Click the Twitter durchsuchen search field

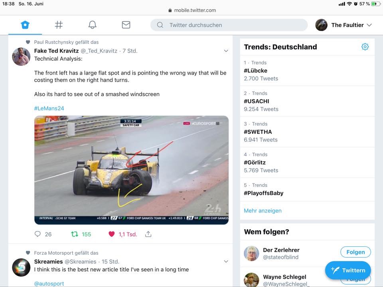(229, 25)
